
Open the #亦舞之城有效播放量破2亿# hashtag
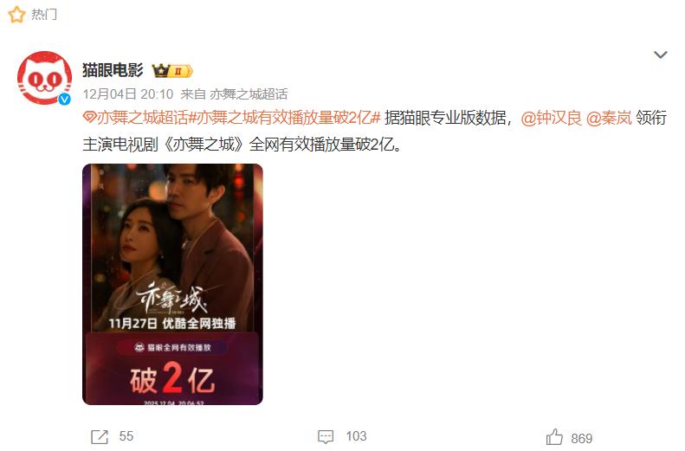tap(284, 118)
